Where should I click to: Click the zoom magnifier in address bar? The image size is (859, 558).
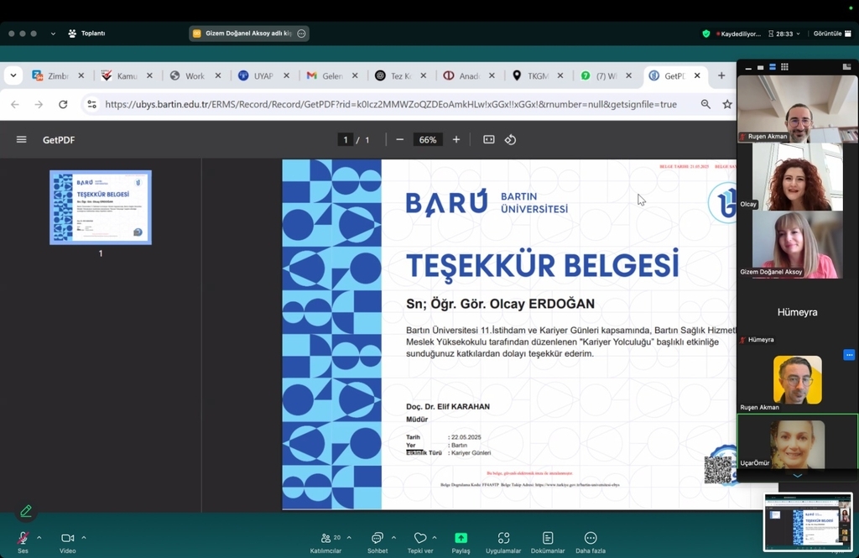click(705, 104)
